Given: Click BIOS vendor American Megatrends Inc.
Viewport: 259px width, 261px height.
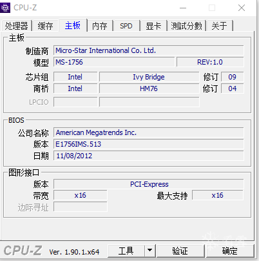Looking at the screenshot, I should (149, 132).
